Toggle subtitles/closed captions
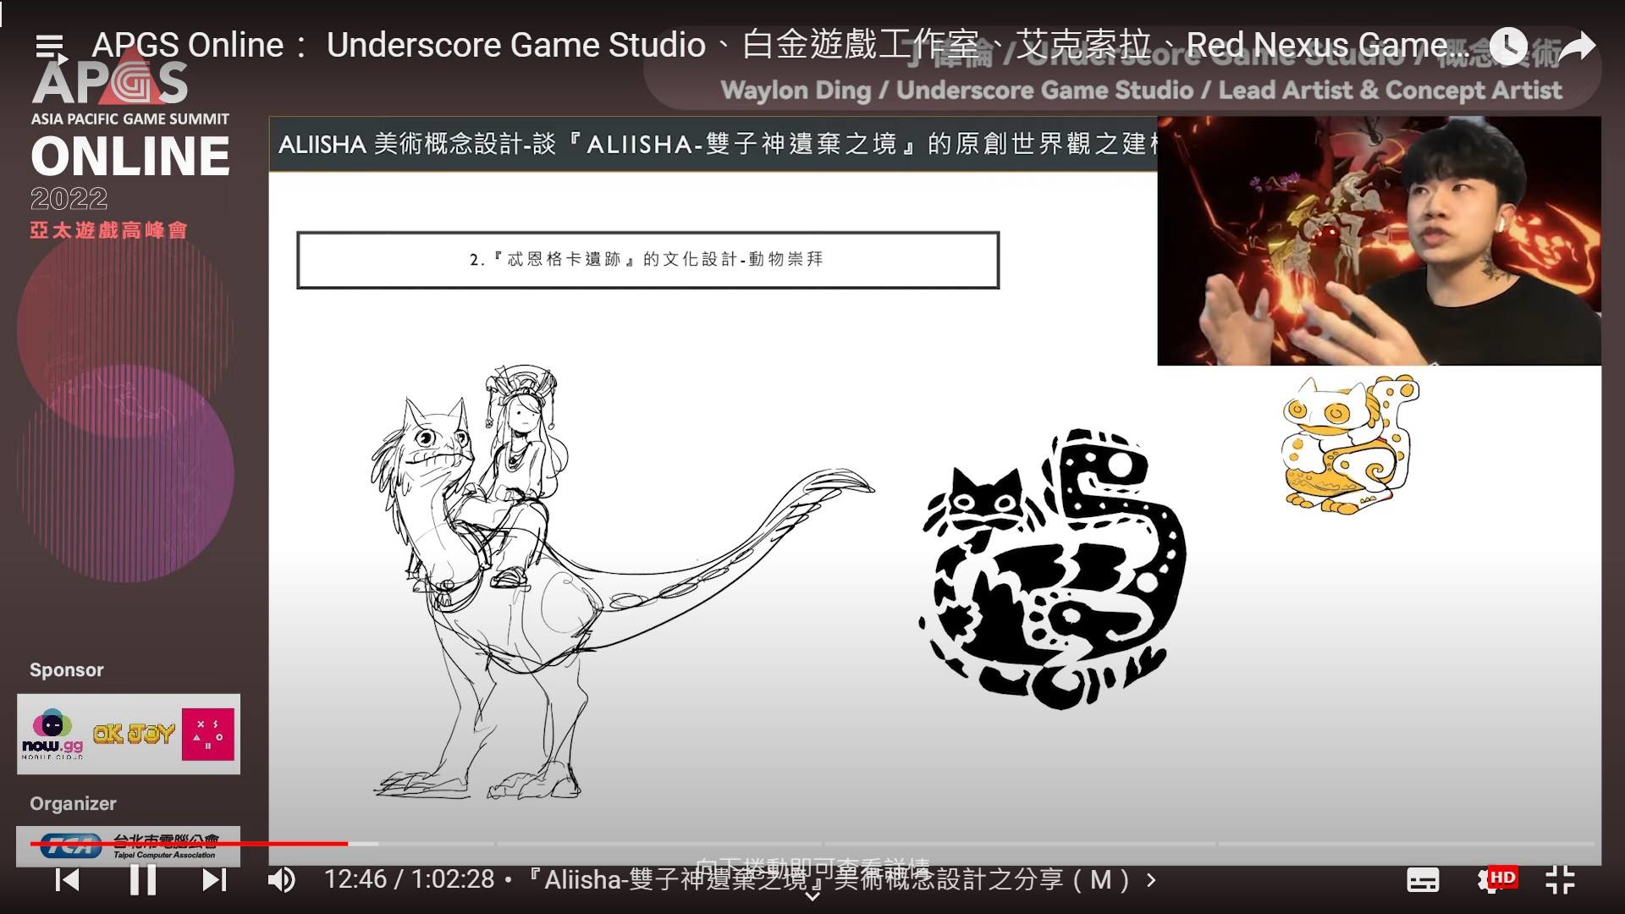1625x914 pixels. click(1423, 880)
